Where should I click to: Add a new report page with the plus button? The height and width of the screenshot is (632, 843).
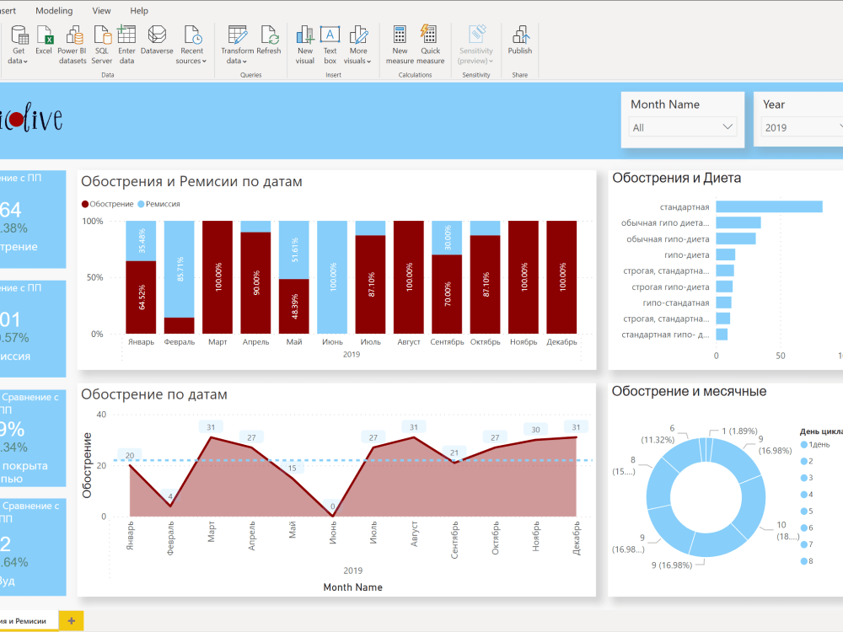click(70, 619)
